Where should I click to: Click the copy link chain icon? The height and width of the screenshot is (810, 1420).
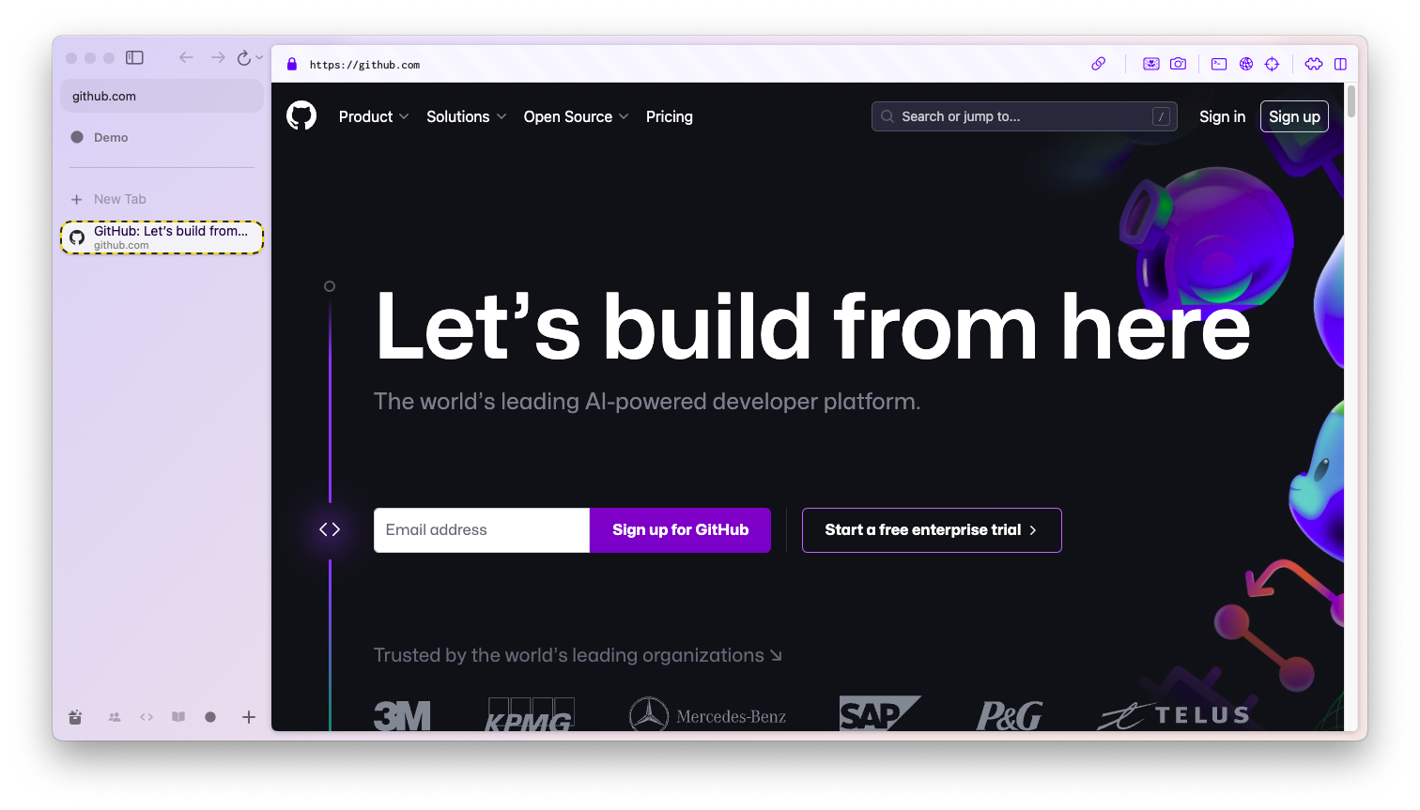point(1098,64)
